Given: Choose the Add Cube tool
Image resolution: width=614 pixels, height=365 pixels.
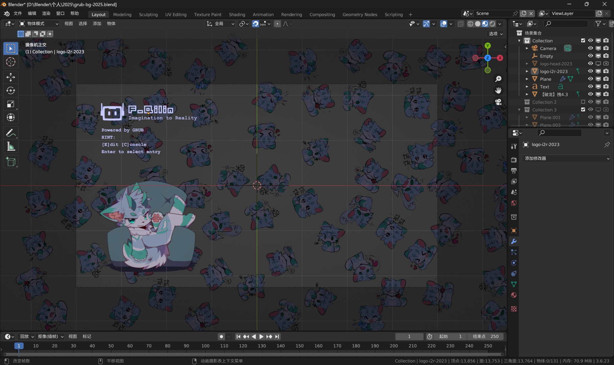Looking at the screenshot, I should click(10, 162).
